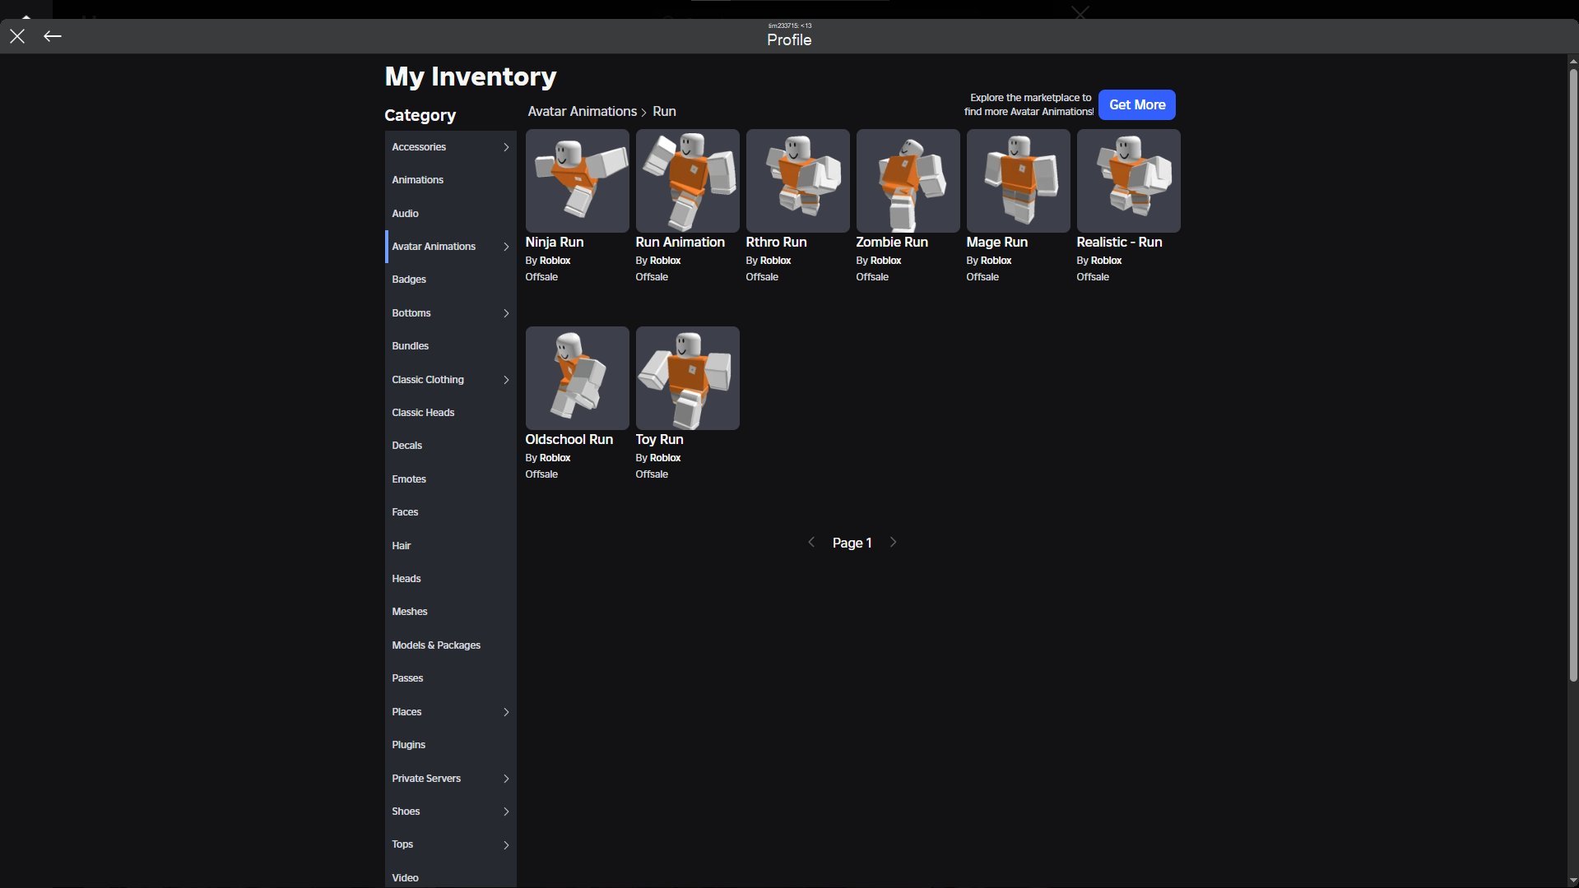The height and width of the screenshot is (888, 1579).
Task: Expand the Avatar Animations category chevron
Action: (x=506, y=247)
